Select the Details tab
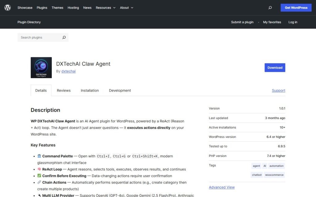This screenshot has width=316, height=197. pos(41,90)
